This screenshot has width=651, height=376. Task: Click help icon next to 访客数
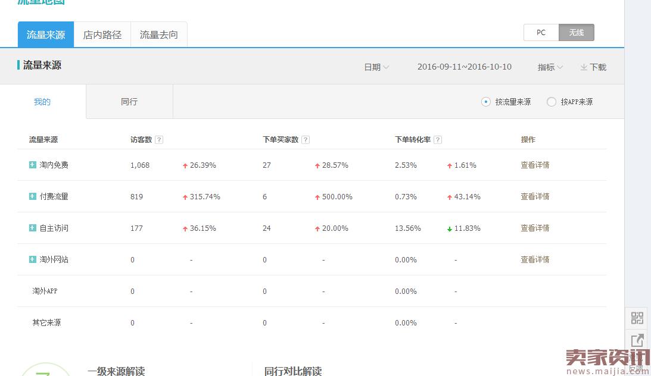click(158, 140)
